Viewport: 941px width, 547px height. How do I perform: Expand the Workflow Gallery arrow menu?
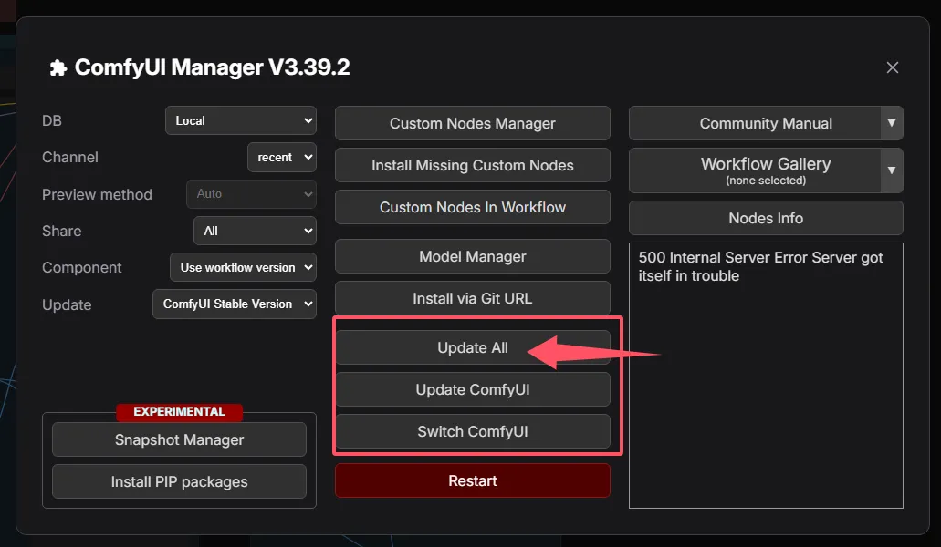click(x=892, y=170)
